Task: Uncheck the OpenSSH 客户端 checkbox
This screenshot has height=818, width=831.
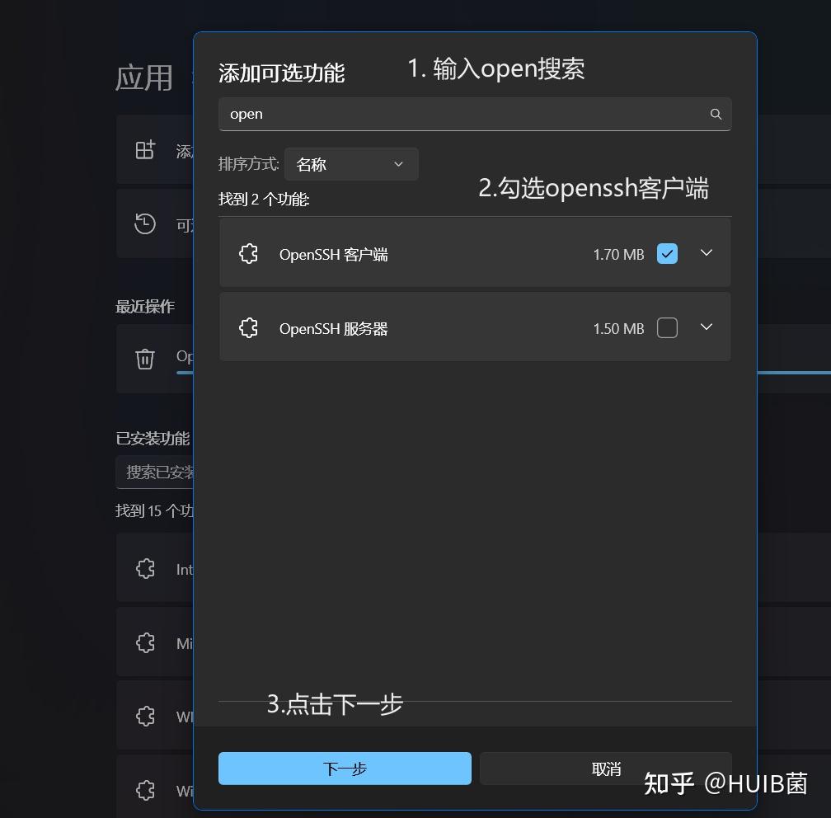Action: point(667,254)
